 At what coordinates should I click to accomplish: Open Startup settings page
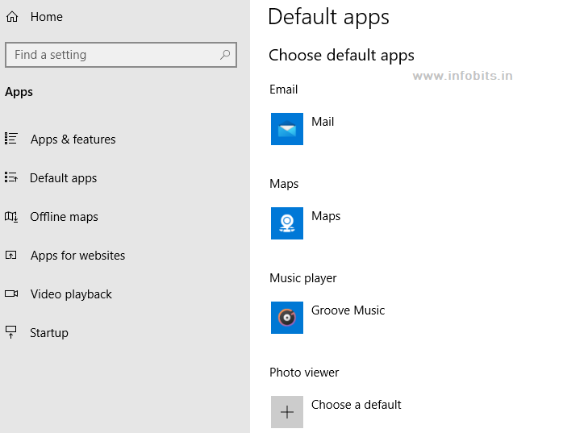pos(49,333)
